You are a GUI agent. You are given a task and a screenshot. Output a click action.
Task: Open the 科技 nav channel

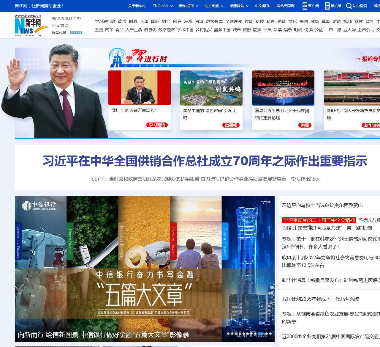pos(260,21)
